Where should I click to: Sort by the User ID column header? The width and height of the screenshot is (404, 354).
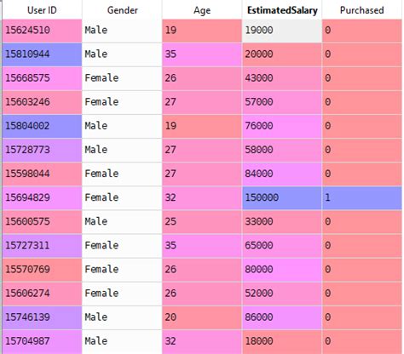click(42, 10)
